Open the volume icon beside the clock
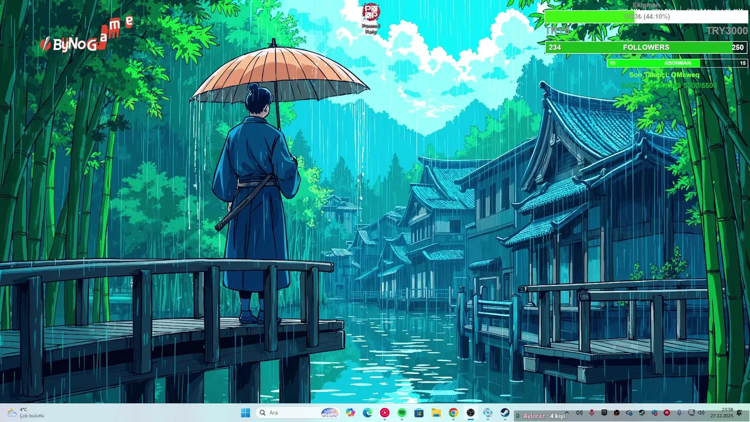The image size is (750, 422). [701, 413]
